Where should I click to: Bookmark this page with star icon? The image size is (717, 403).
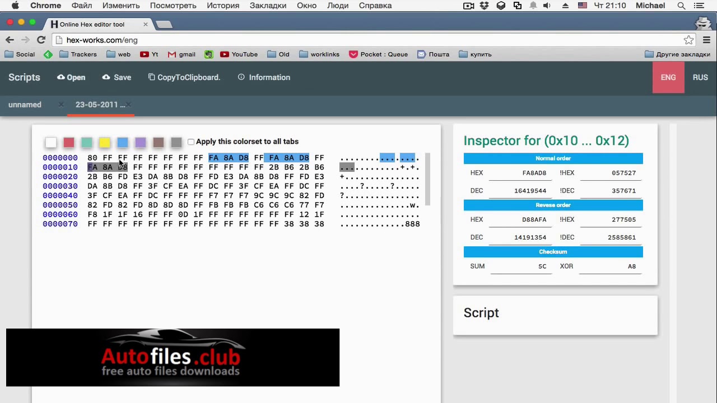(x=688, y=40)
